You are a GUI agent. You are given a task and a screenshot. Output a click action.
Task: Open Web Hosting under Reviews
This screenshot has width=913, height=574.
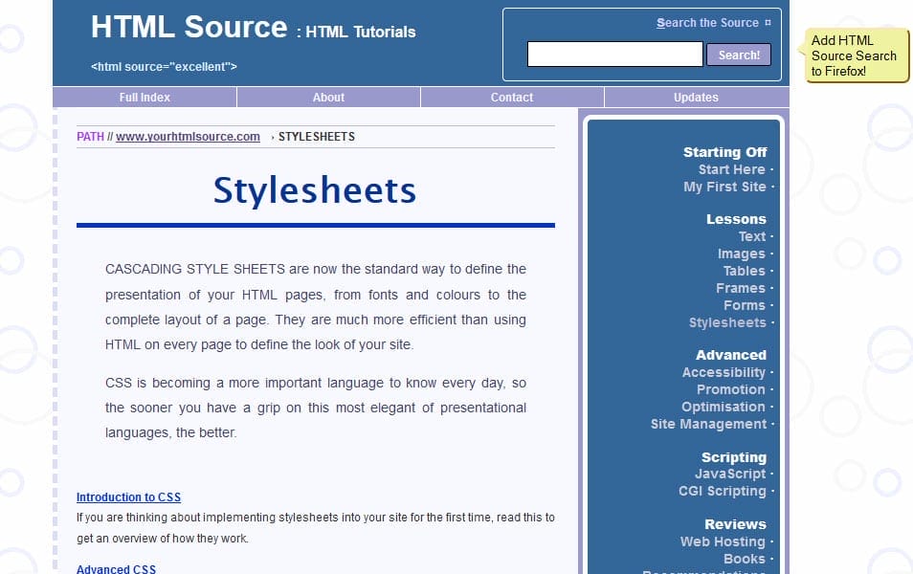724,541
